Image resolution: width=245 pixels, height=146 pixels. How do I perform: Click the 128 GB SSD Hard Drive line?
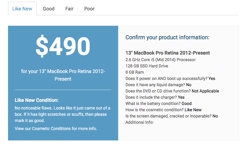[x=147, y=66]
